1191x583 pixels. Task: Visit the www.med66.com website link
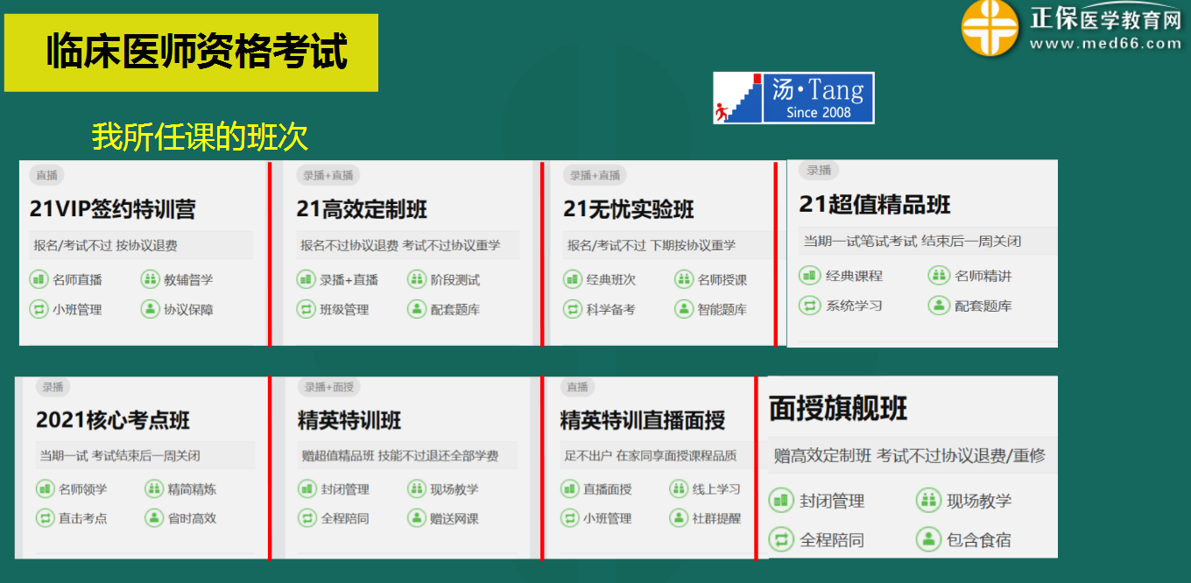click(1105, 42)
